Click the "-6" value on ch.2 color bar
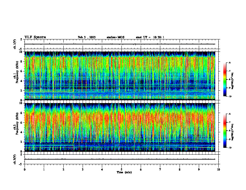This screenshot has height=190, width=246. point(229,114)
